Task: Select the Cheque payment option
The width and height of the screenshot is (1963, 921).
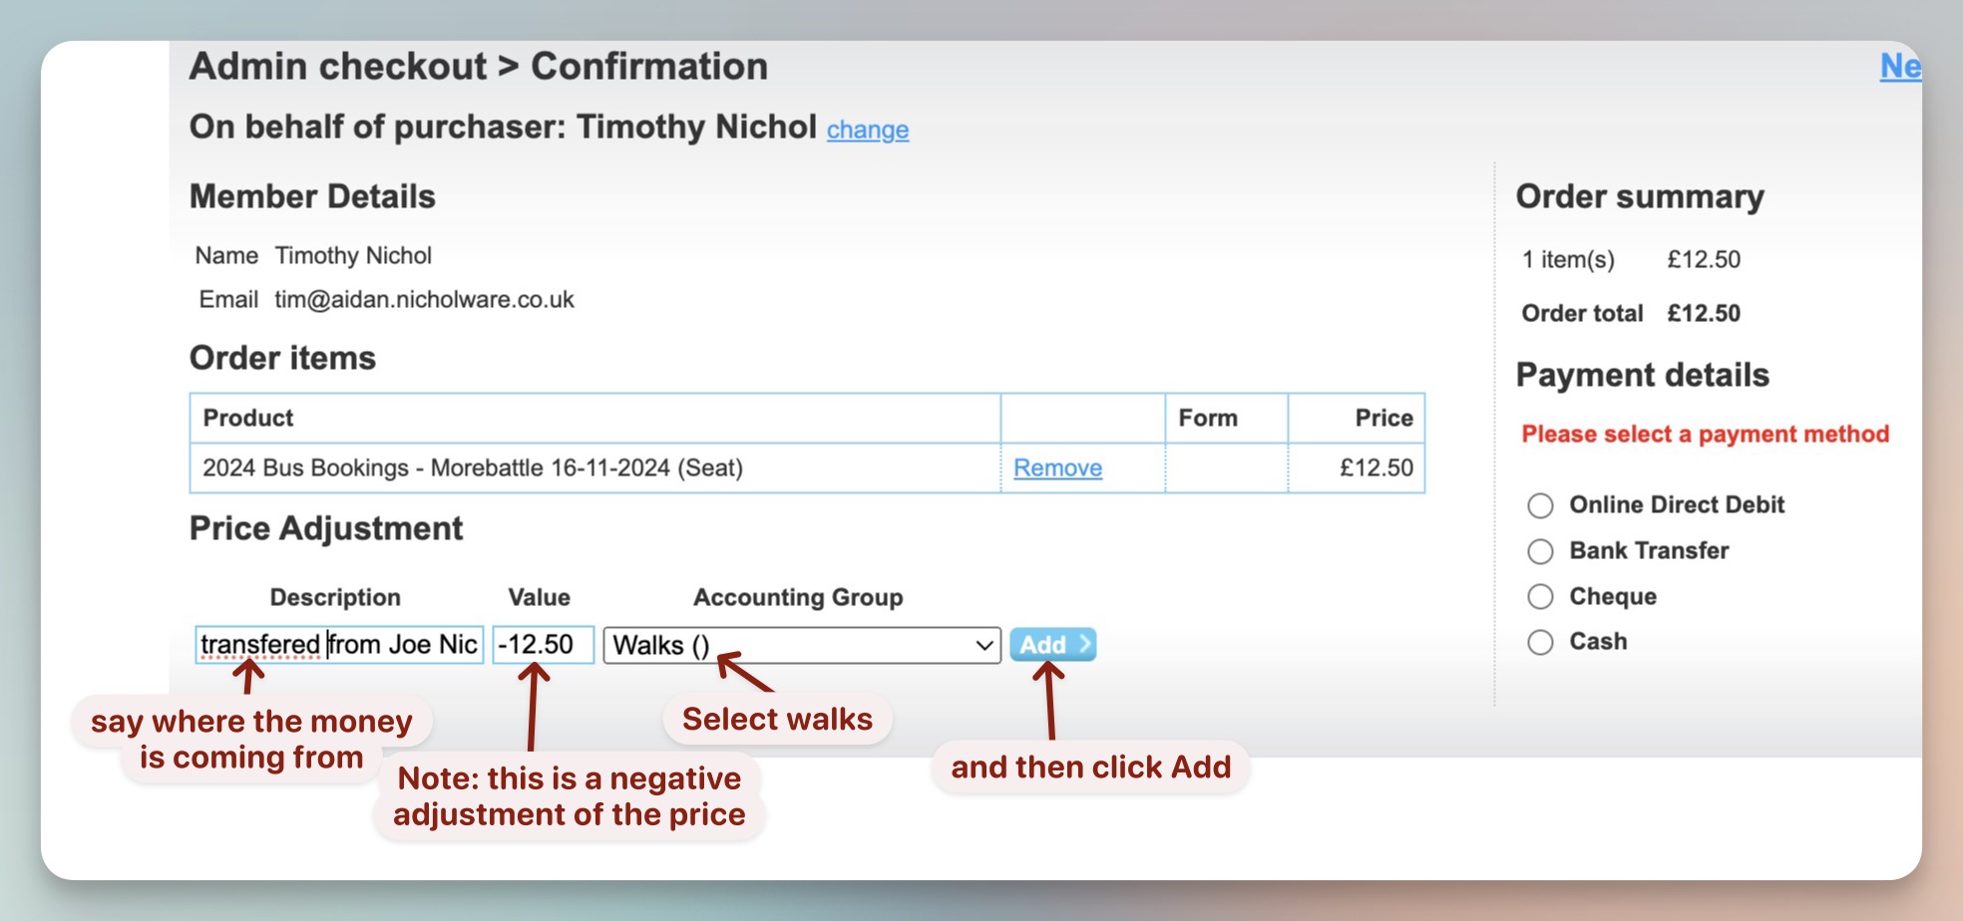Action: click(1540, 597)
